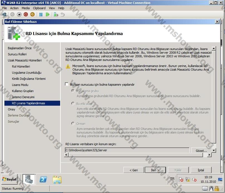Click the TR language indicator

tap(172, 179)
